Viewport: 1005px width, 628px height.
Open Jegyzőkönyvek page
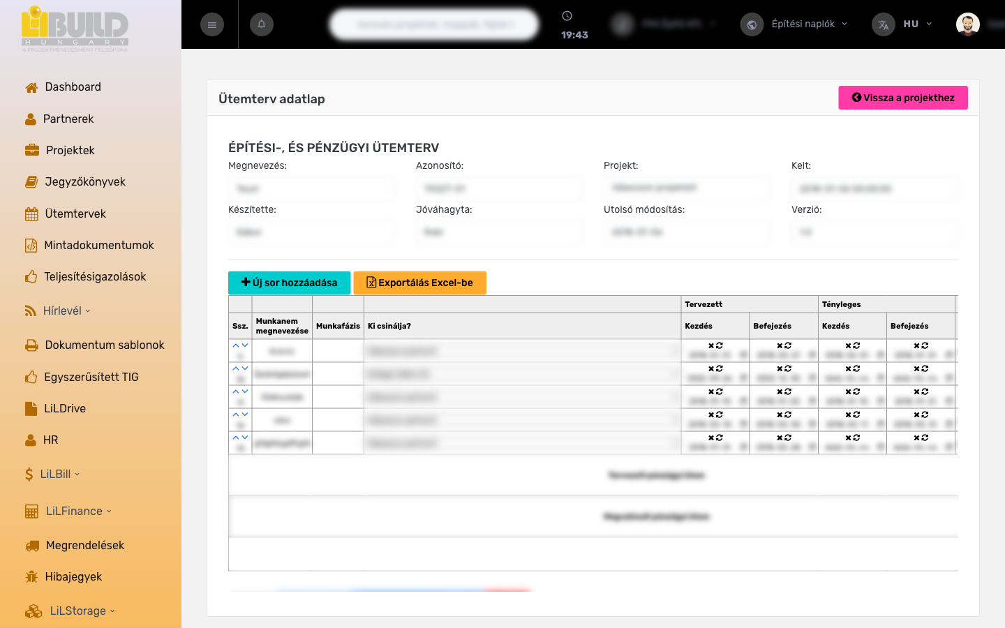pos(85,182)
